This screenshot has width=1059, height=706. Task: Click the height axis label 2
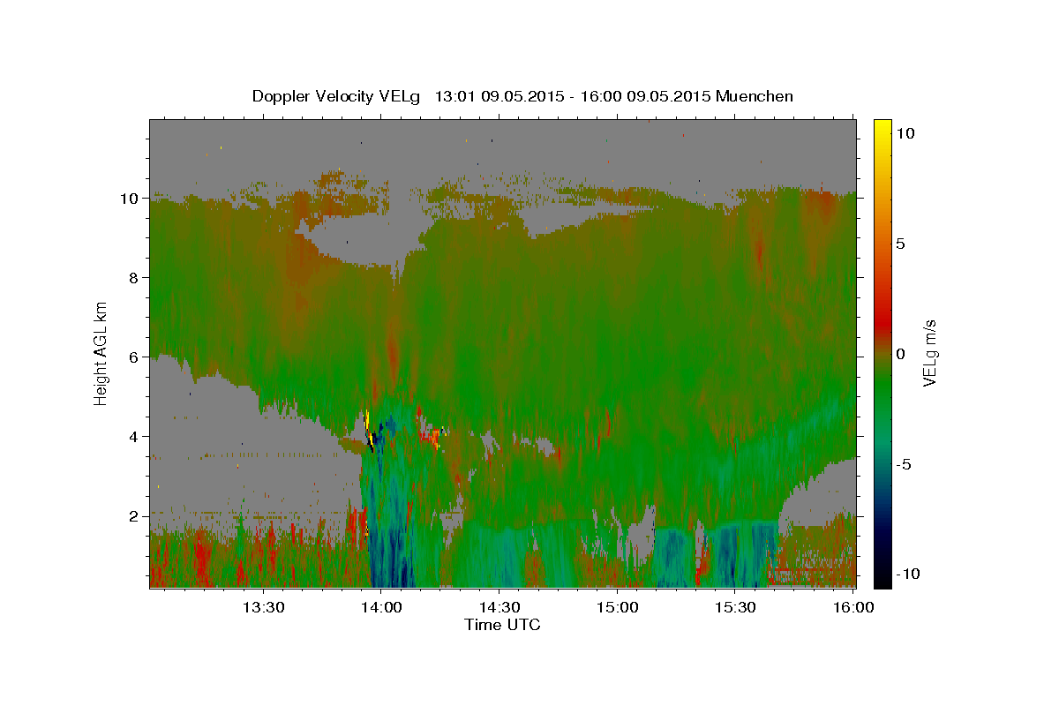point(134,515)
